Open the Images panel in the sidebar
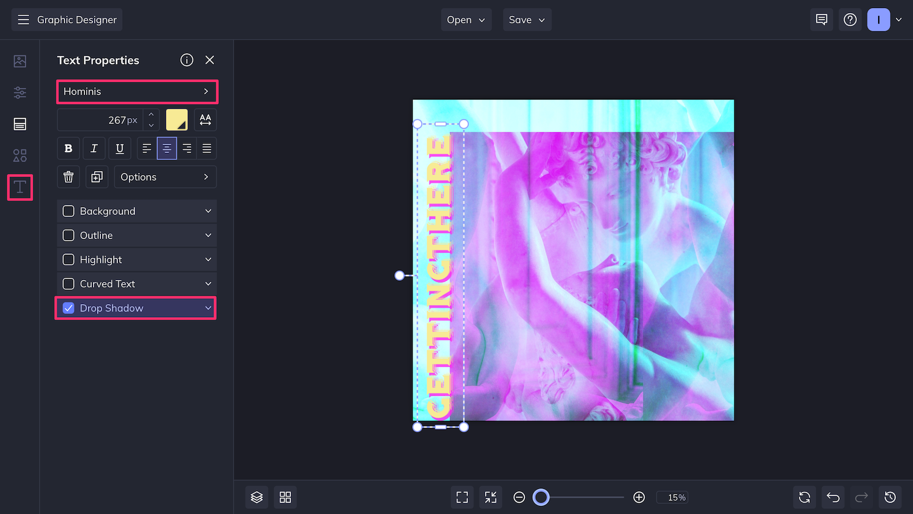The image size is (913, 514). (20, 61)
